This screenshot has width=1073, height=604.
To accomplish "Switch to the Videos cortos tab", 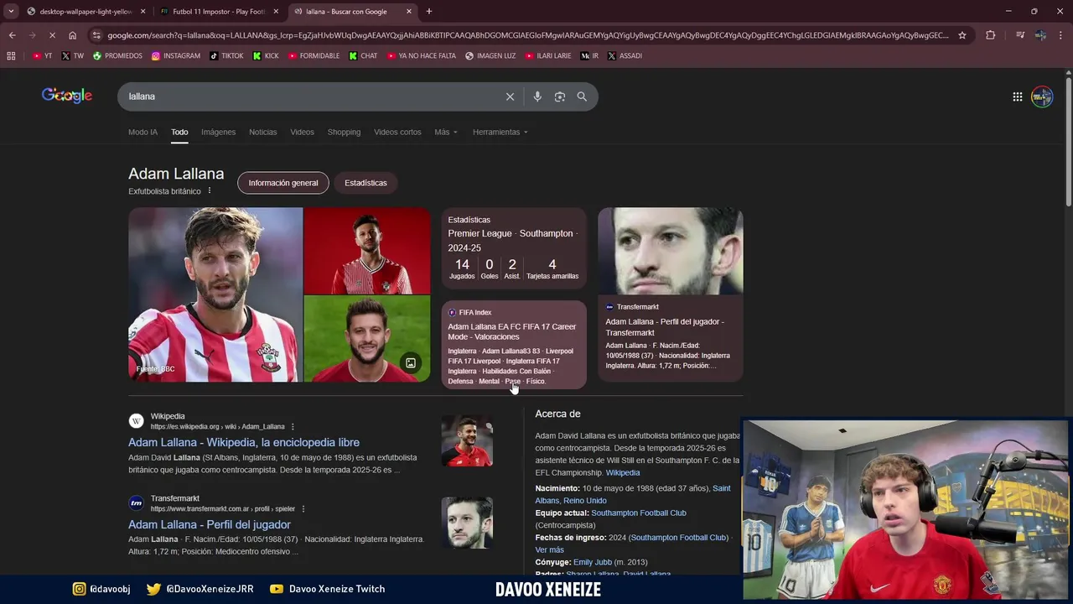I will tap(397, 133).
